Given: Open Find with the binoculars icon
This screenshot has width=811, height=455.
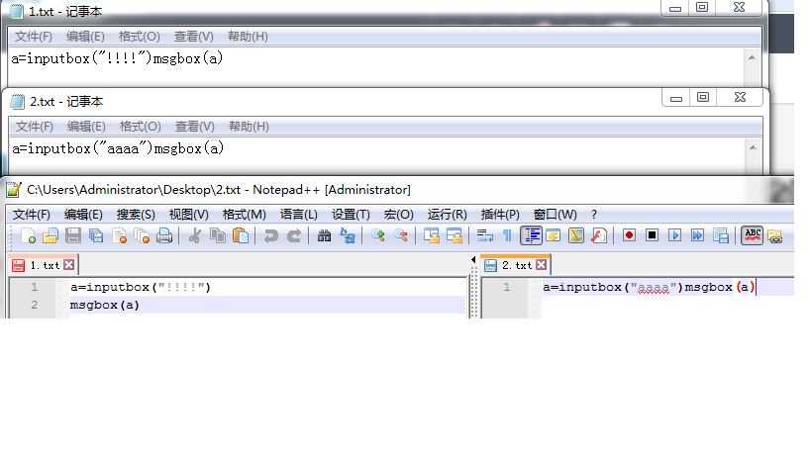Looking at the screenshot, I should [324, 236].
